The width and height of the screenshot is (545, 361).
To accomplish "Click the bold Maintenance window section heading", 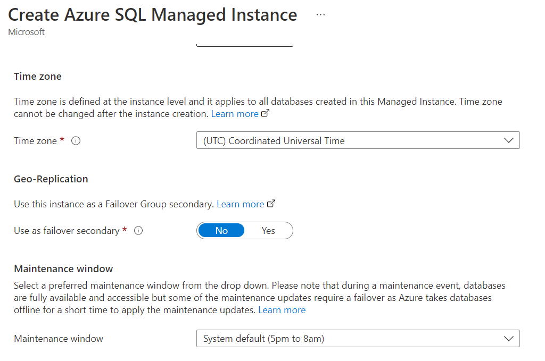I will pos(63,269).
